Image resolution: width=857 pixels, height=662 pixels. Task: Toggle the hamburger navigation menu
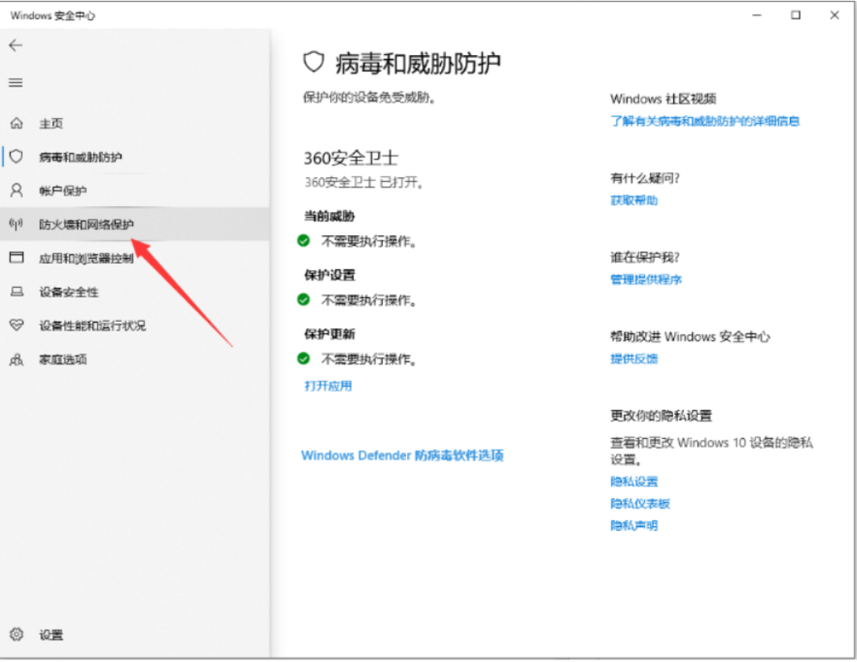(15, 82)
